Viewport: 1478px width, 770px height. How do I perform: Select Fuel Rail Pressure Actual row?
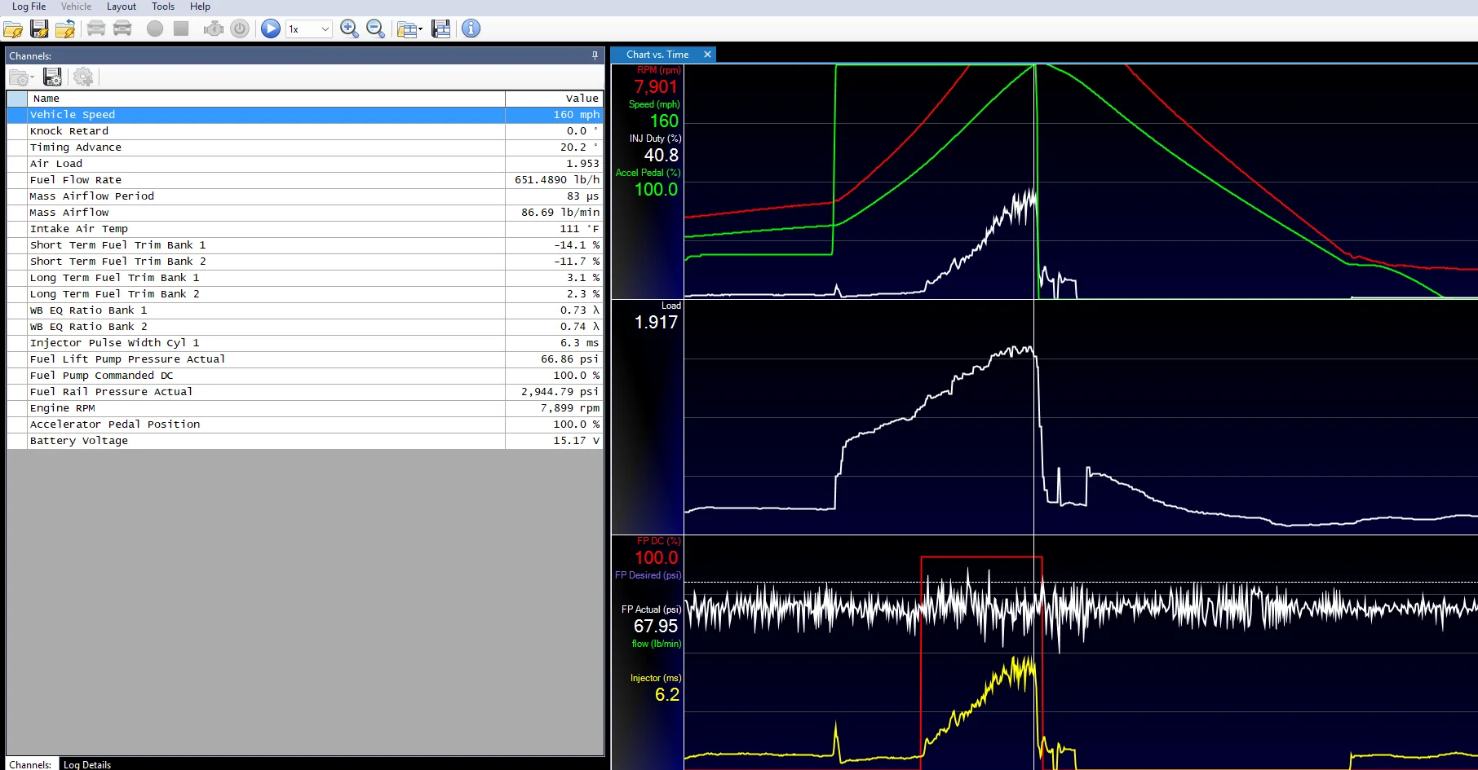(x=305, y=392)
